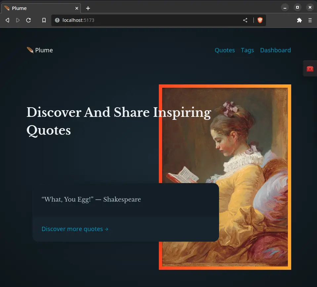
Task: Click the Plume site title
Action: [x=44, y=50]
